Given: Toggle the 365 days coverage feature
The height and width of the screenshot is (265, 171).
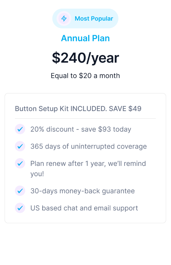Looking at the screenshot, I should [88, 146].
